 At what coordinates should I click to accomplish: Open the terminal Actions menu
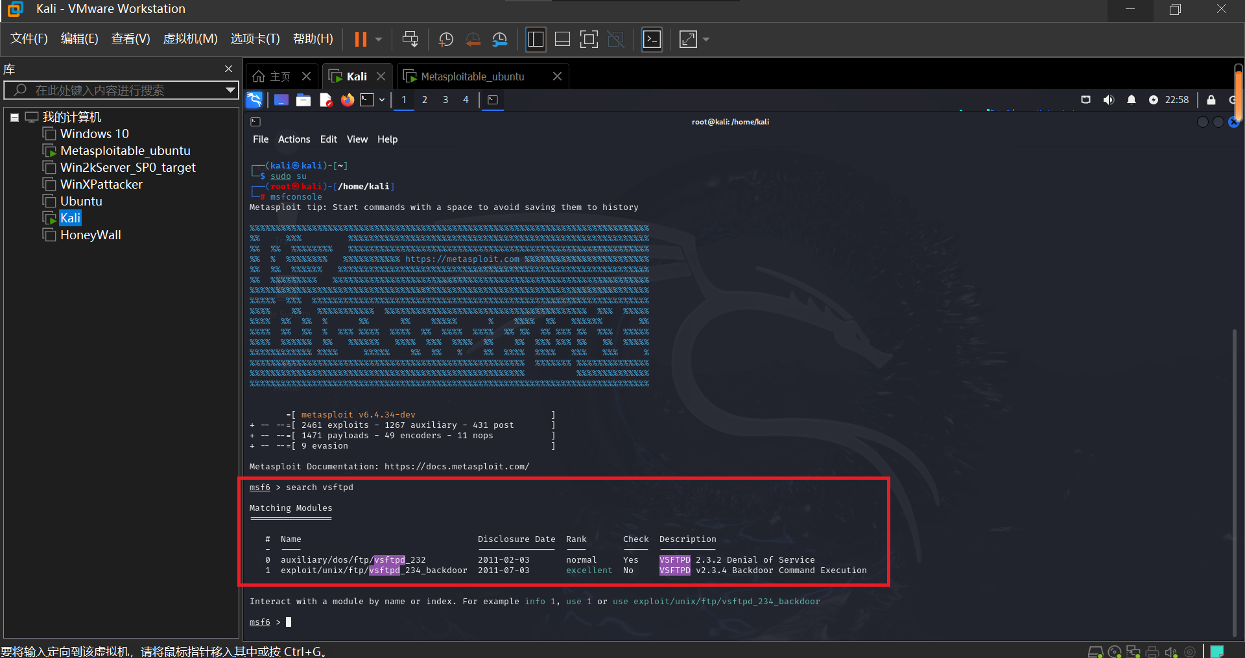(x=294, y=139)
